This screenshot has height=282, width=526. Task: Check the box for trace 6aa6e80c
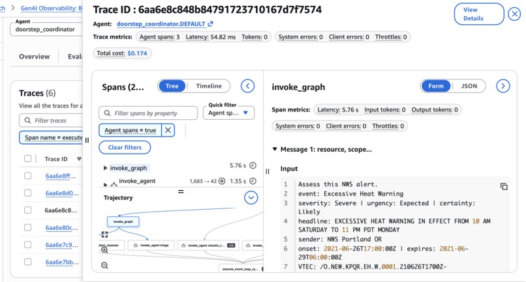coord(28,227)
